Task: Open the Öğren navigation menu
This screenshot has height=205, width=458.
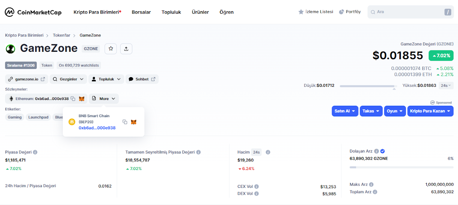Action: coord(226,12)
